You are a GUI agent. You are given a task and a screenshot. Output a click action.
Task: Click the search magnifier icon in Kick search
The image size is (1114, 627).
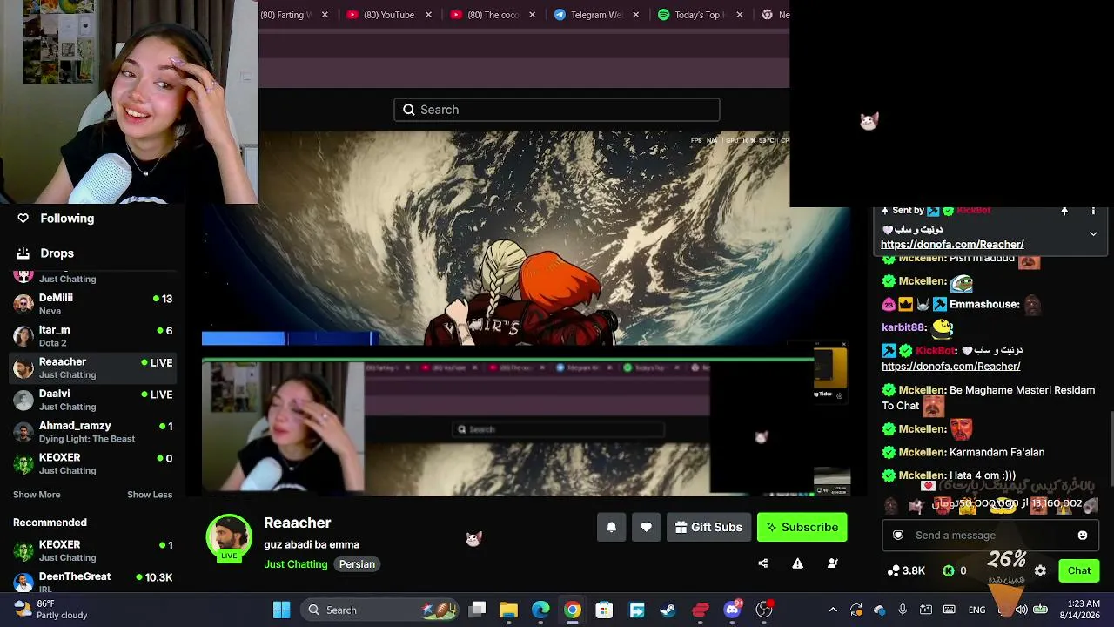coord(409,110)
